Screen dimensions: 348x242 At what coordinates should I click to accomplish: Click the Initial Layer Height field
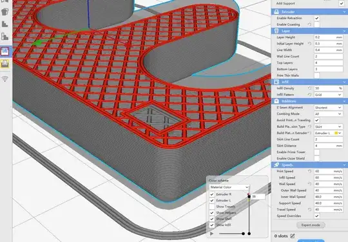coord(329,43)
